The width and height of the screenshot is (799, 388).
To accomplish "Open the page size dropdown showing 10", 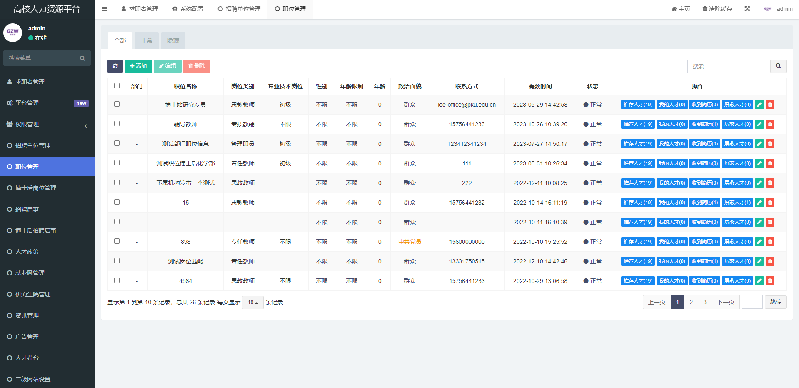I will (252, 303).
